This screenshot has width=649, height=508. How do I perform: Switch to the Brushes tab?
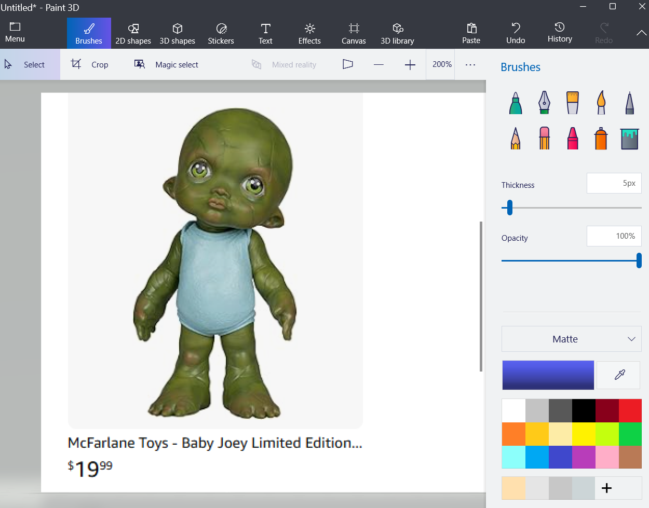89,33
